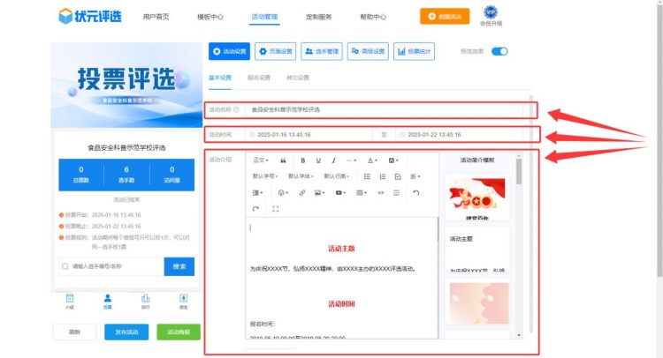Viewport: 663px width, 358px height.
Task: Apply italic style in editor toolbar
Action: click(333, 160)
